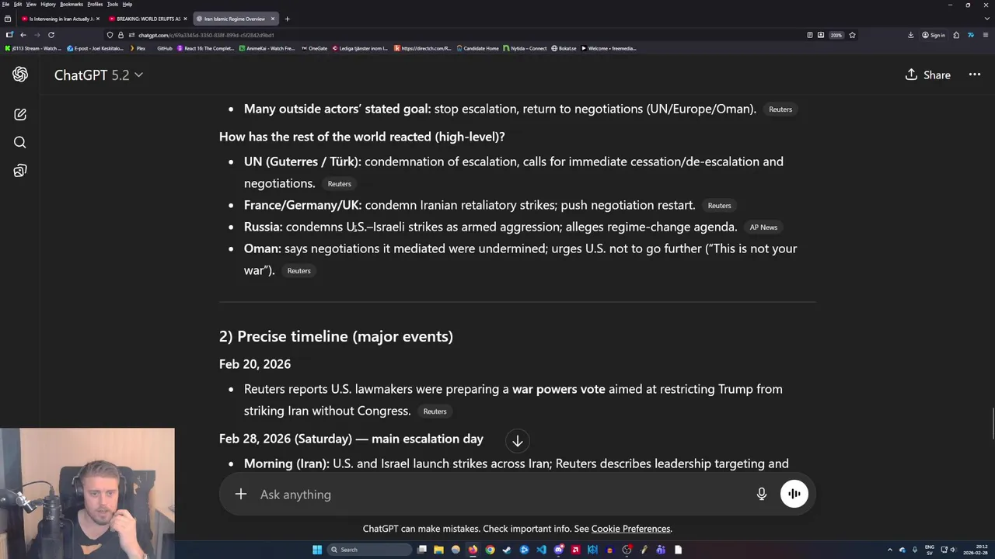Open the library images icon in ChatGPT sidebar
This screenshot has width=995, height=559.
tap(20, 171)
